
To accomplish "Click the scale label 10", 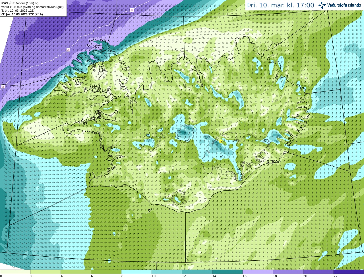I will (x=154, y=276).
